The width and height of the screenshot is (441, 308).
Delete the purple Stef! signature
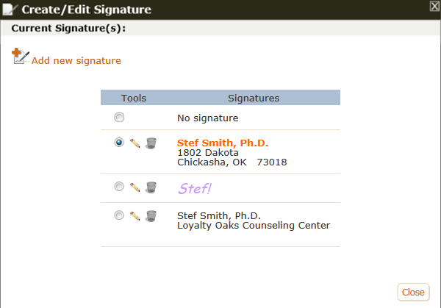[x=151, y=187]
